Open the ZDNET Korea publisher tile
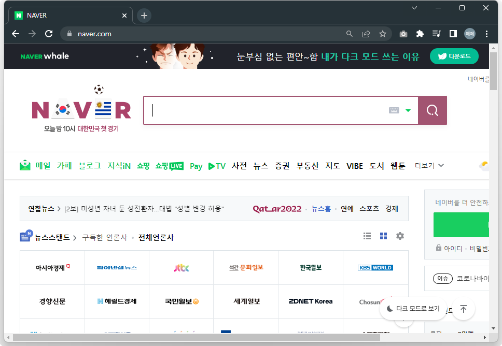The width and height of the screenshot is (502, 346). (311, 301)
